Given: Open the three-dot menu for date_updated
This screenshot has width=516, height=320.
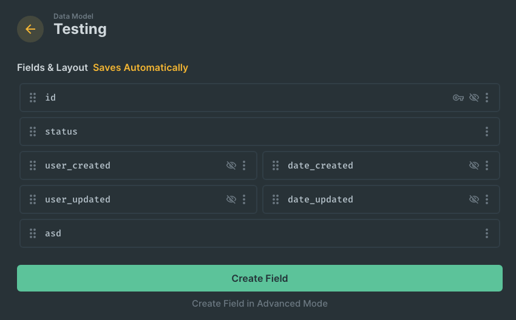Looking at the screenshot, I should click(x=487, y=199).
